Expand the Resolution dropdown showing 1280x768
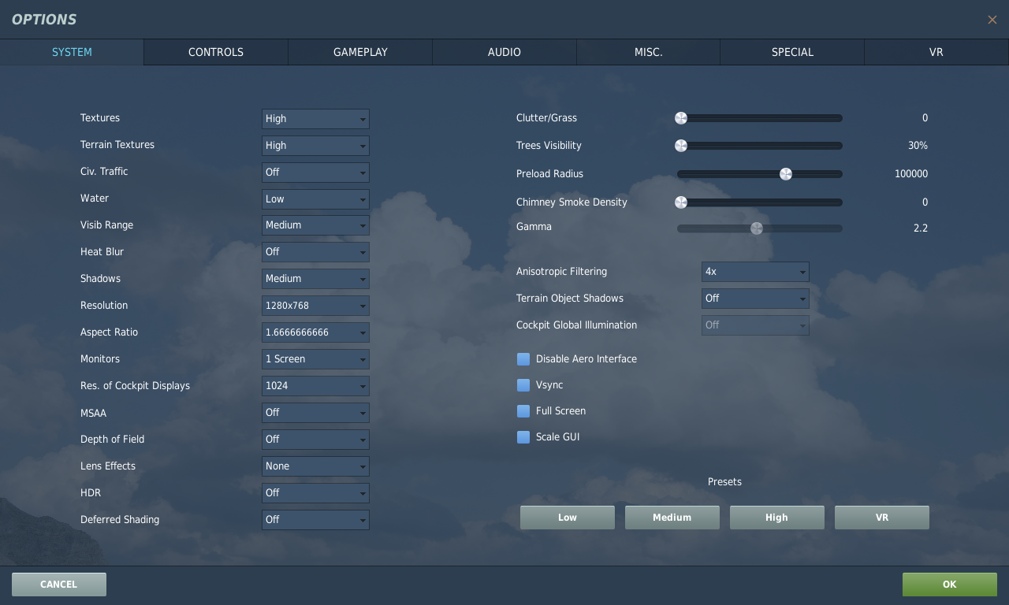 pos(315,306)
